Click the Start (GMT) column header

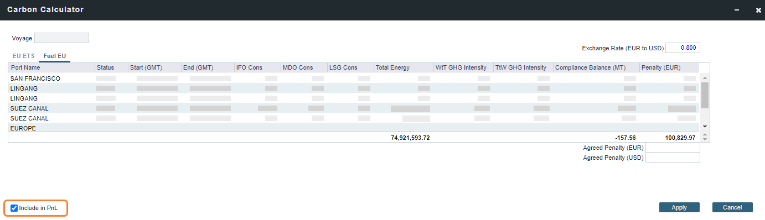tap(154, 67)
